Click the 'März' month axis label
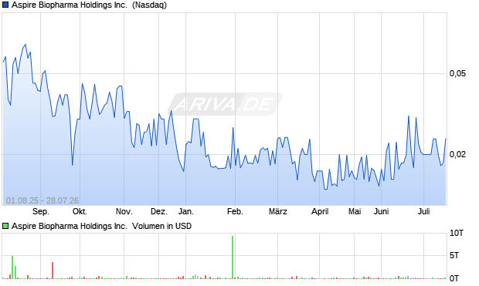 click(x=277, y=211)
